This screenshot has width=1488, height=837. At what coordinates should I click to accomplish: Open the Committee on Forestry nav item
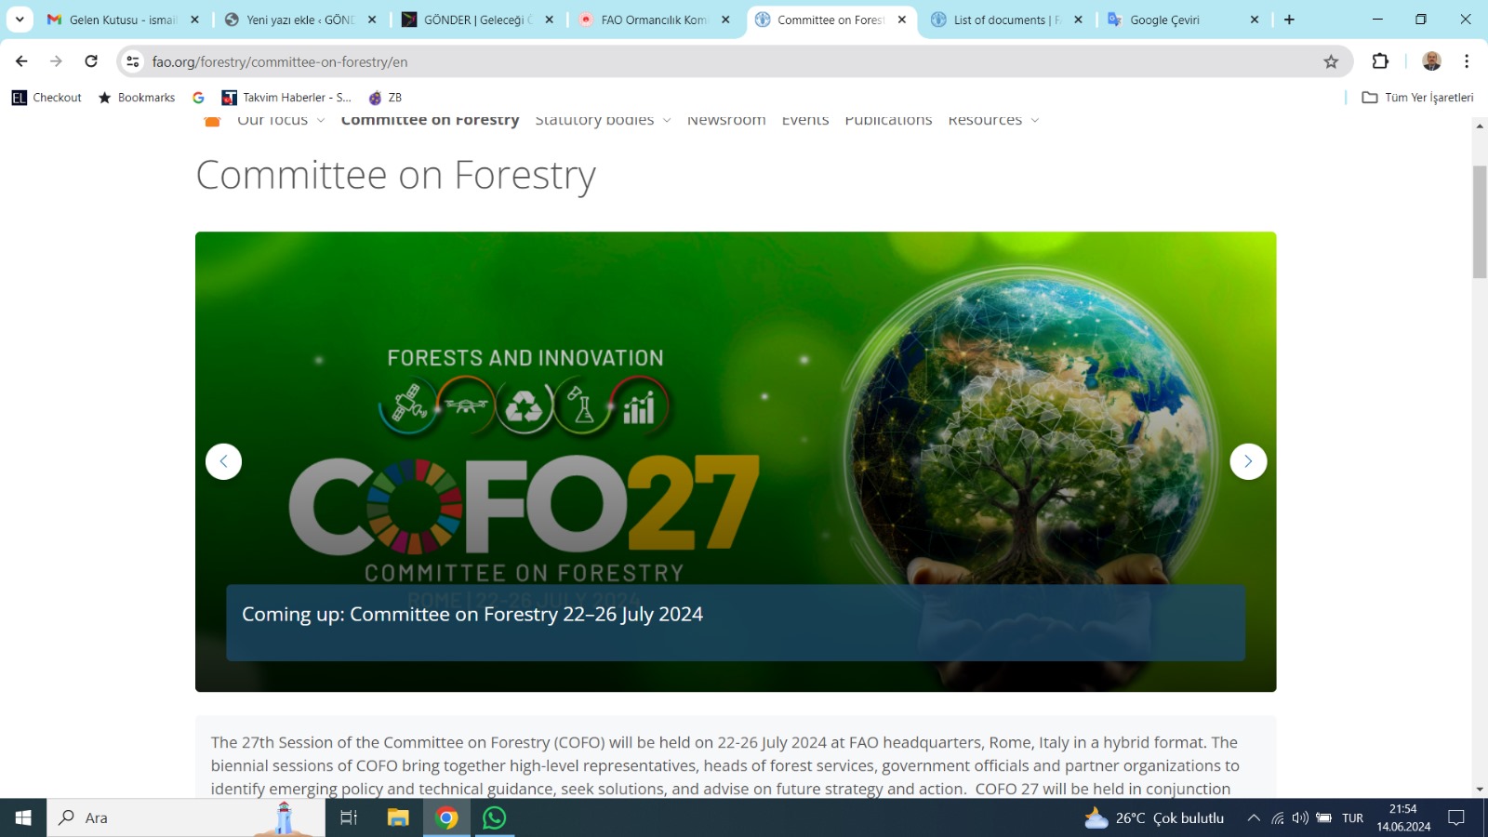430,120
